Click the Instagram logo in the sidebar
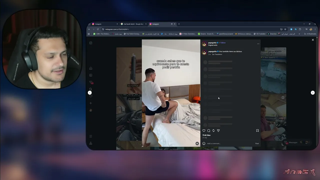Screen dimensions: 320x180 click(x=91, y=43)
